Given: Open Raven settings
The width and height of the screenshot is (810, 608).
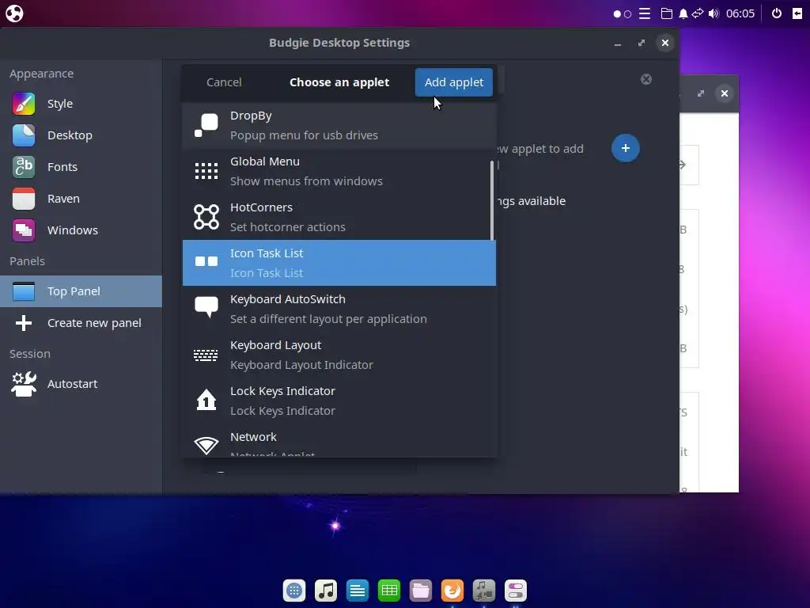Looking at the screenshot, I should (x=81, y=199).
